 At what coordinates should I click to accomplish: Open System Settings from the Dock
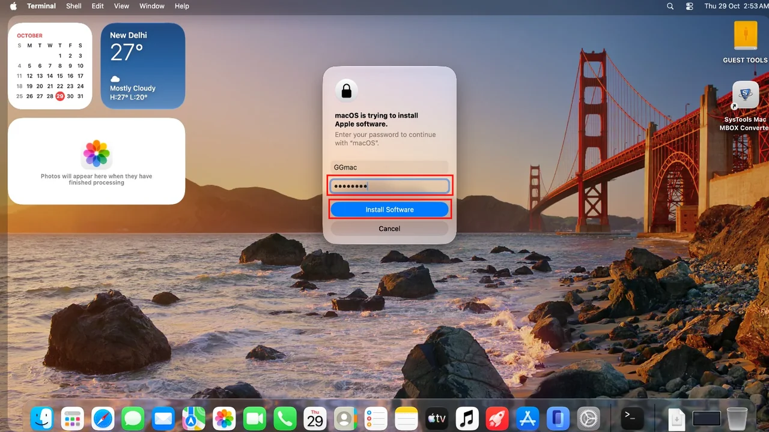pyautogui.click(x=588, y=418)
